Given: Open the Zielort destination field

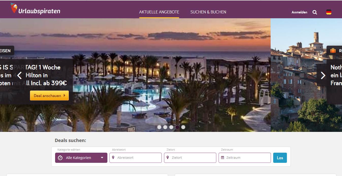Looking at the screenshot, I should tap(190, 158).
